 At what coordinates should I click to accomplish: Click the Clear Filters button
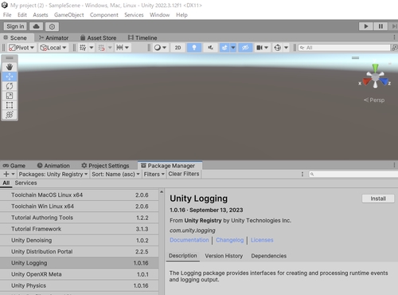click(184, 174)
